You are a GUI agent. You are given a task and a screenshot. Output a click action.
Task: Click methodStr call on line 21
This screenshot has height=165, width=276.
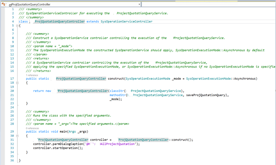click(117, 95)
